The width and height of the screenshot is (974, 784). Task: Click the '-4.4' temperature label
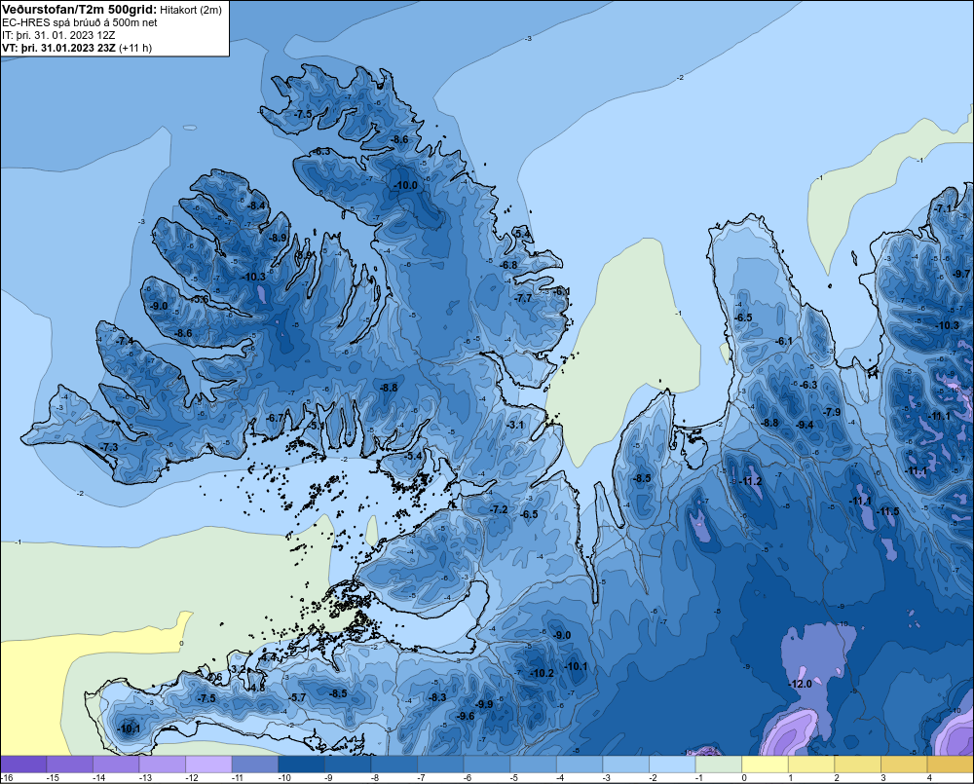pyautogui.click(x=268, y=656)
